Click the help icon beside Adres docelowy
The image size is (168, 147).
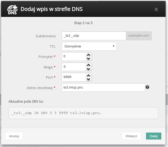(x=147, y=87)
